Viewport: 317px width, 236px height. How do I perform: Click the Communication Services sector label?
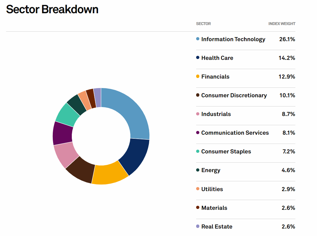tap(235, 133)
